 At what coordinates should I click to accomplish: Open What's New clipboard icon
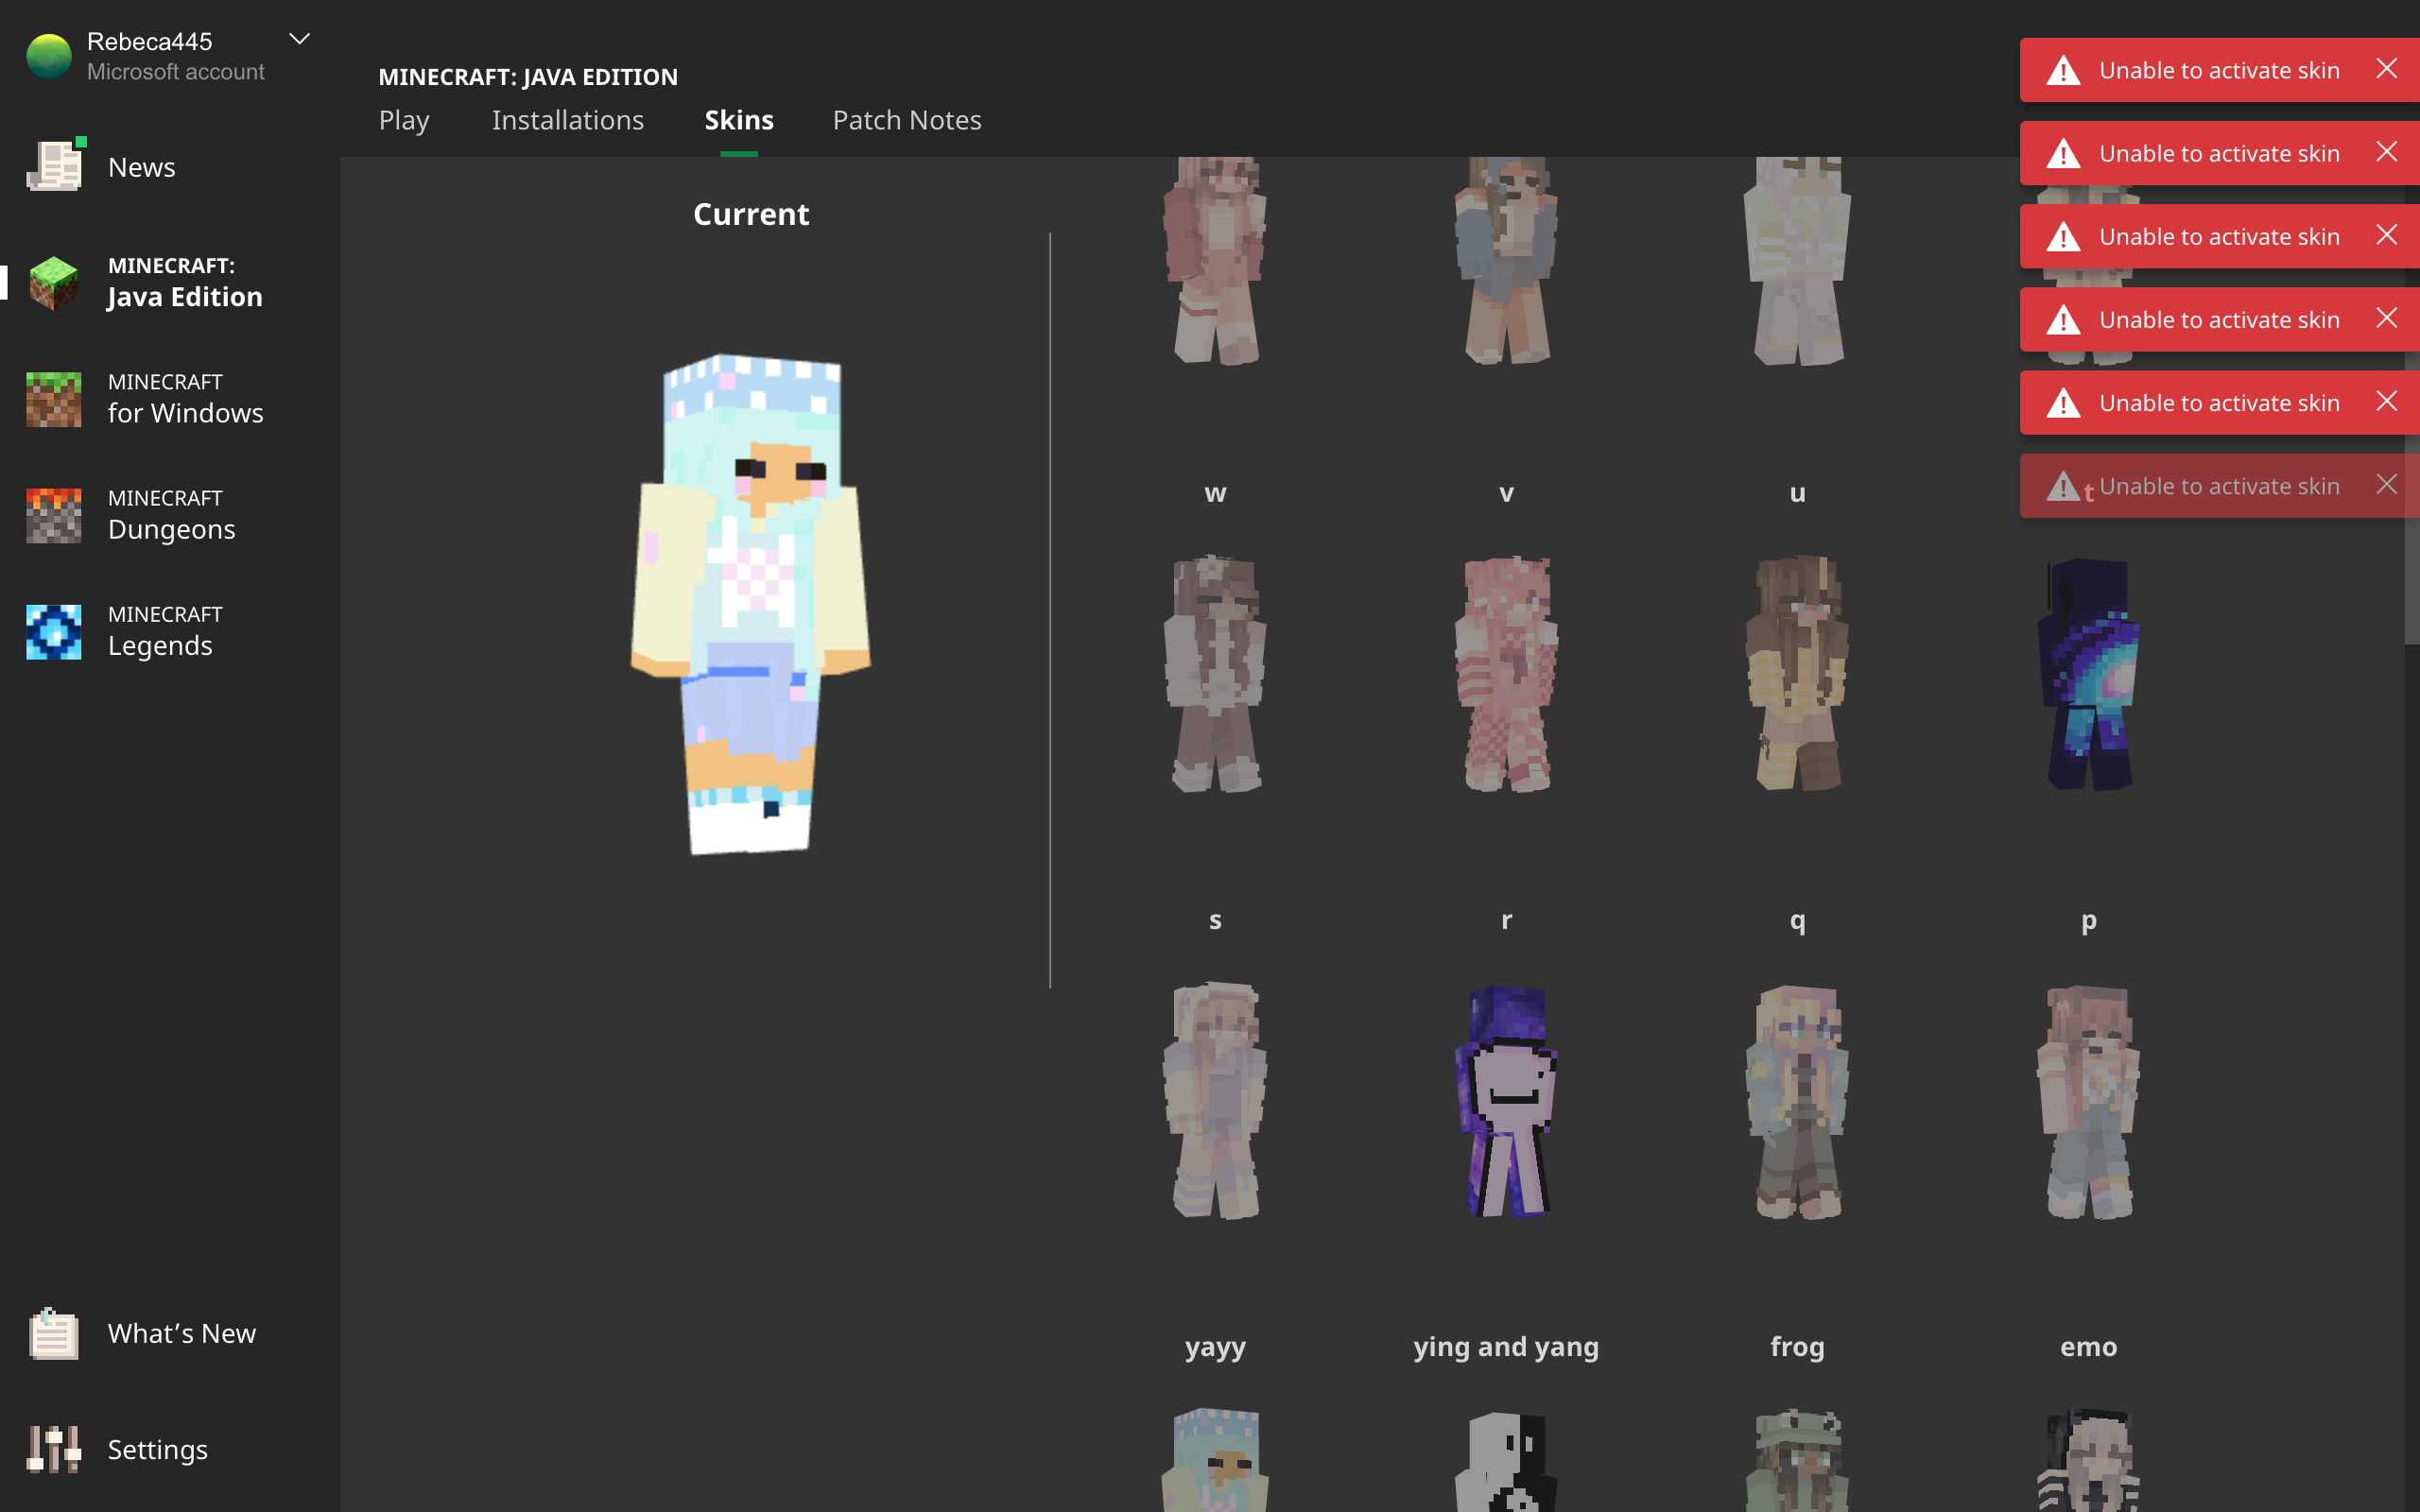click(54, 1333)
